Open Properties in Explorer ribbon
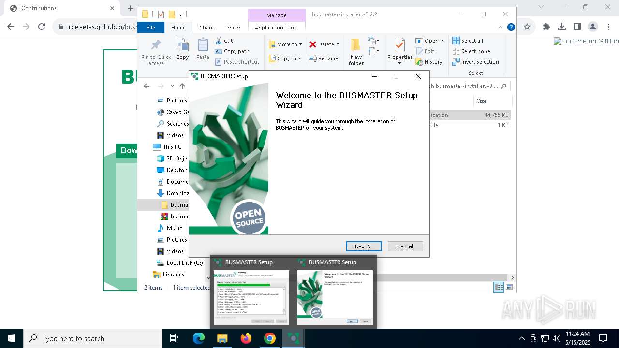 pos(399,52)
